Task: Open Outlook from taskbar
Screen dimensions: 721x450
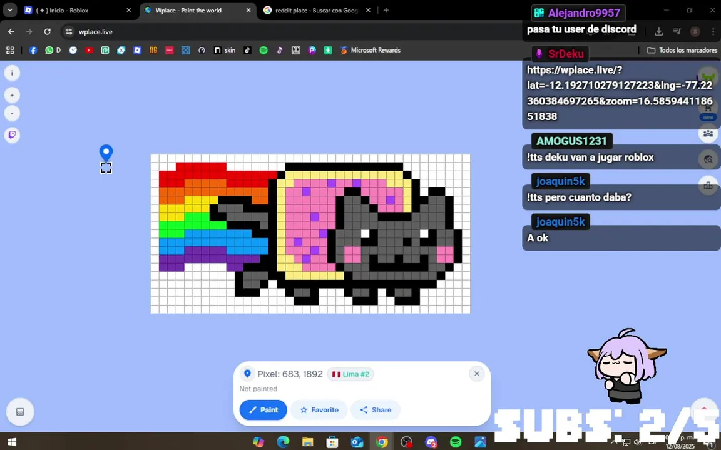Action: click(357, 442)
